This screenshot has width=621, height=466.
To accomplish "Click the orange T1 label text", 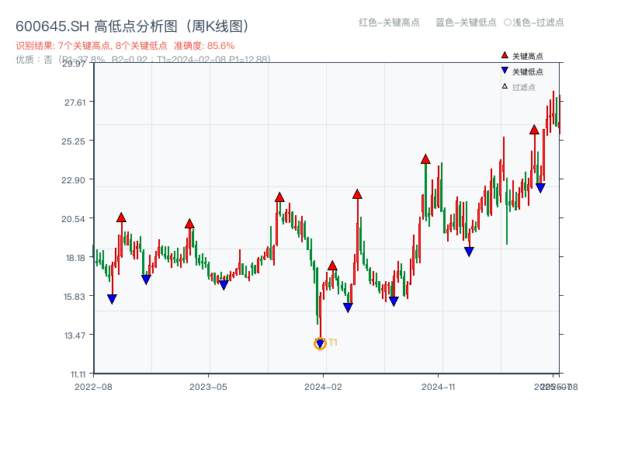I will point(333,343).
